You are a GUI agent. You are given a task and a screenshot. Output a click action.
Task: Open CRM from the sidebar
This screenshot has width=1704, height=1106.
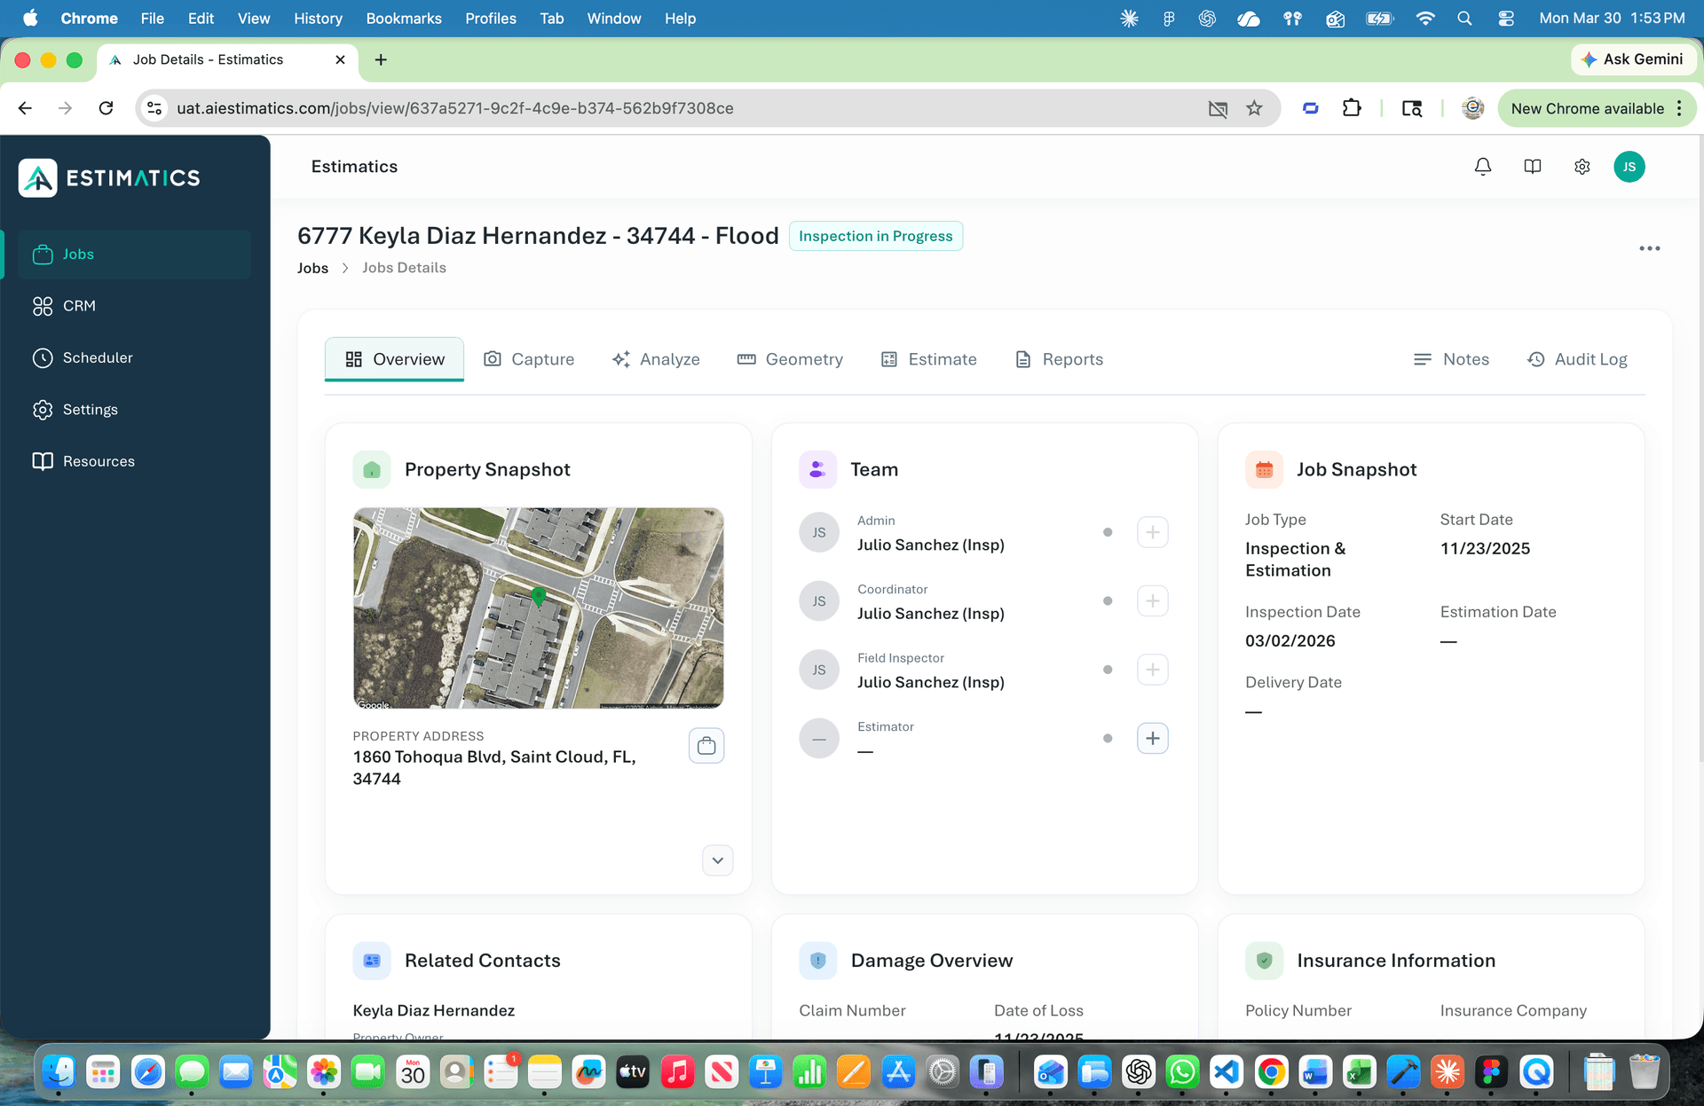click(78, 306)
